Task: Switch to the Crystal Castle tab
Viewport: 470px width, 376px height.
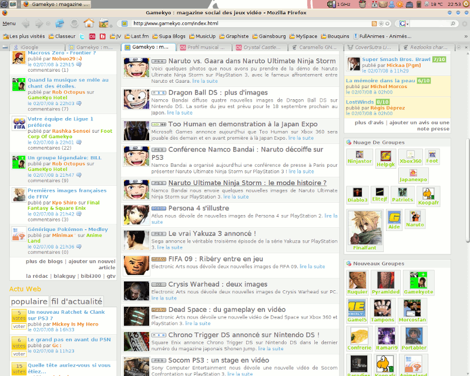Action: (x=260, y=48)
